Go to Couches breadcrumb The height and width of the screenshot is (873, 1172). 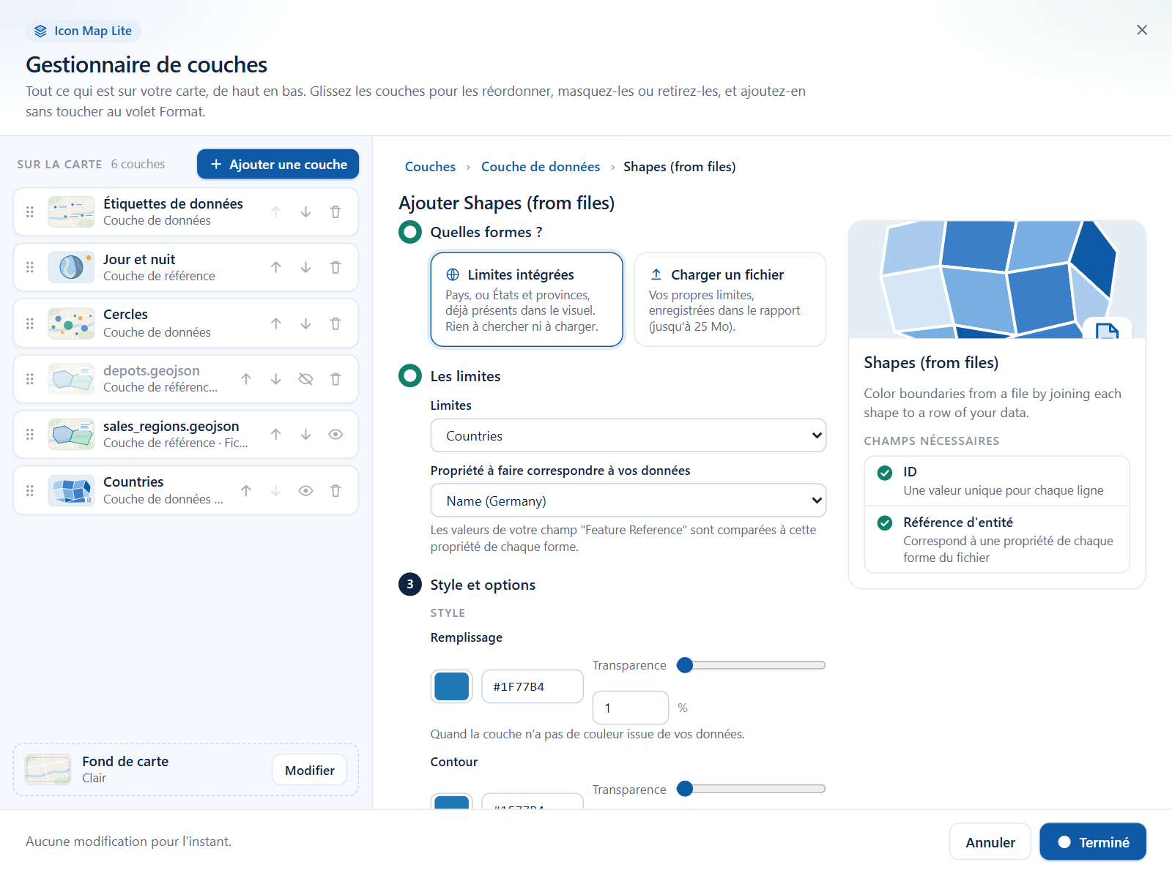[430, 167]
